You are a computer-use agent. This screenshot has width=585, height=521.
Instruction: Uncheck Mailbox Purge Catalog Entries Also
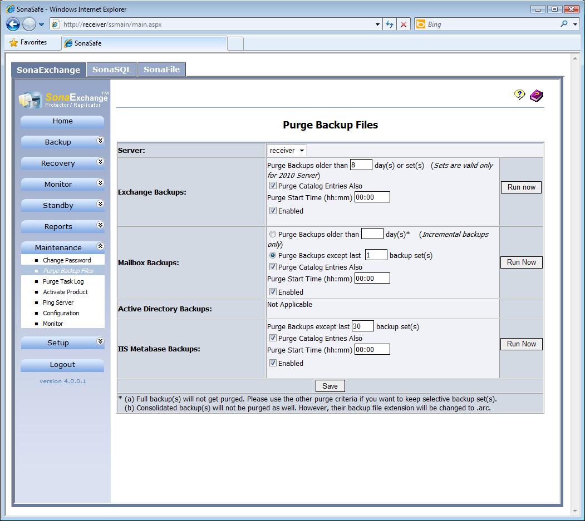273,267
